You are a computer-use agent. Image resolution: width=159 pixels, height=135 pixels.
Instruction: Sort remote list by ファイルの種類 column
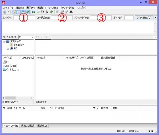coord(90,58)
